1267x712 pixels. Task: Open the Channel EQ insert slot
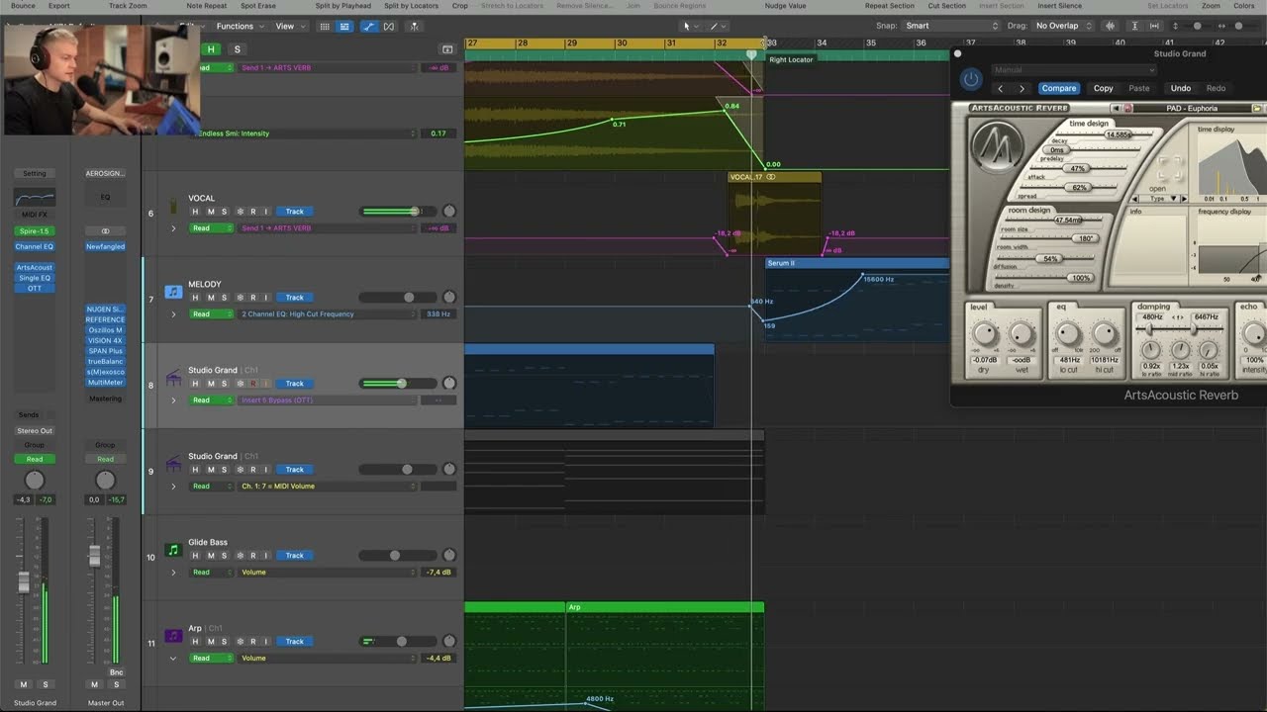click(x=35, y=246)
